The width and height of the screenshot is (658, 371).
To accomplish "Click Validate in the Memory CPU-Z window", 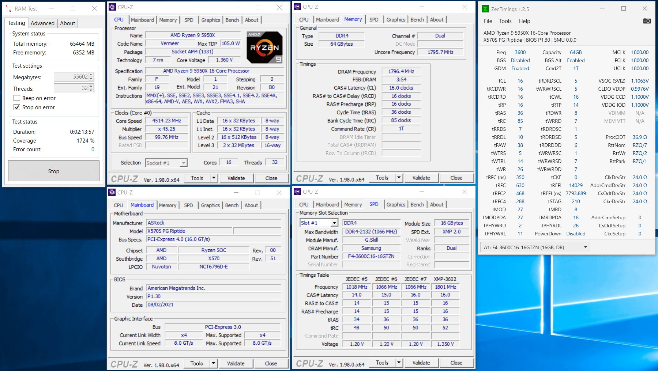I will coord(421,178).
